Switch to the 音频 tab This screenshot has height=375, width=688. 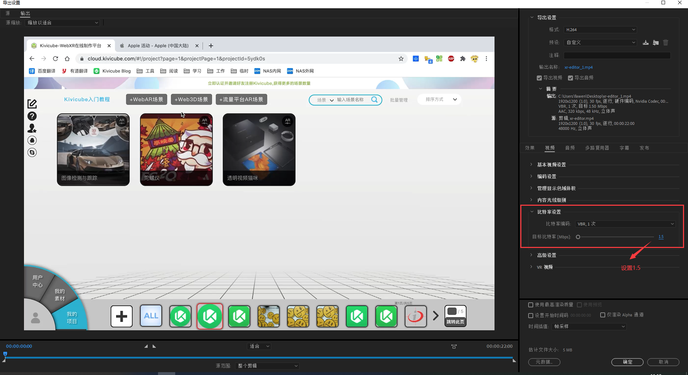click(570, 148)
